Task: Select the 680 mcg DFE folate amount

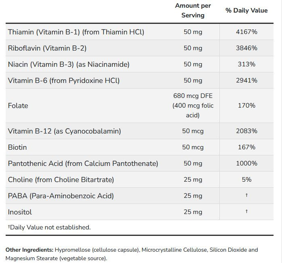Action: tap(193, 96)
